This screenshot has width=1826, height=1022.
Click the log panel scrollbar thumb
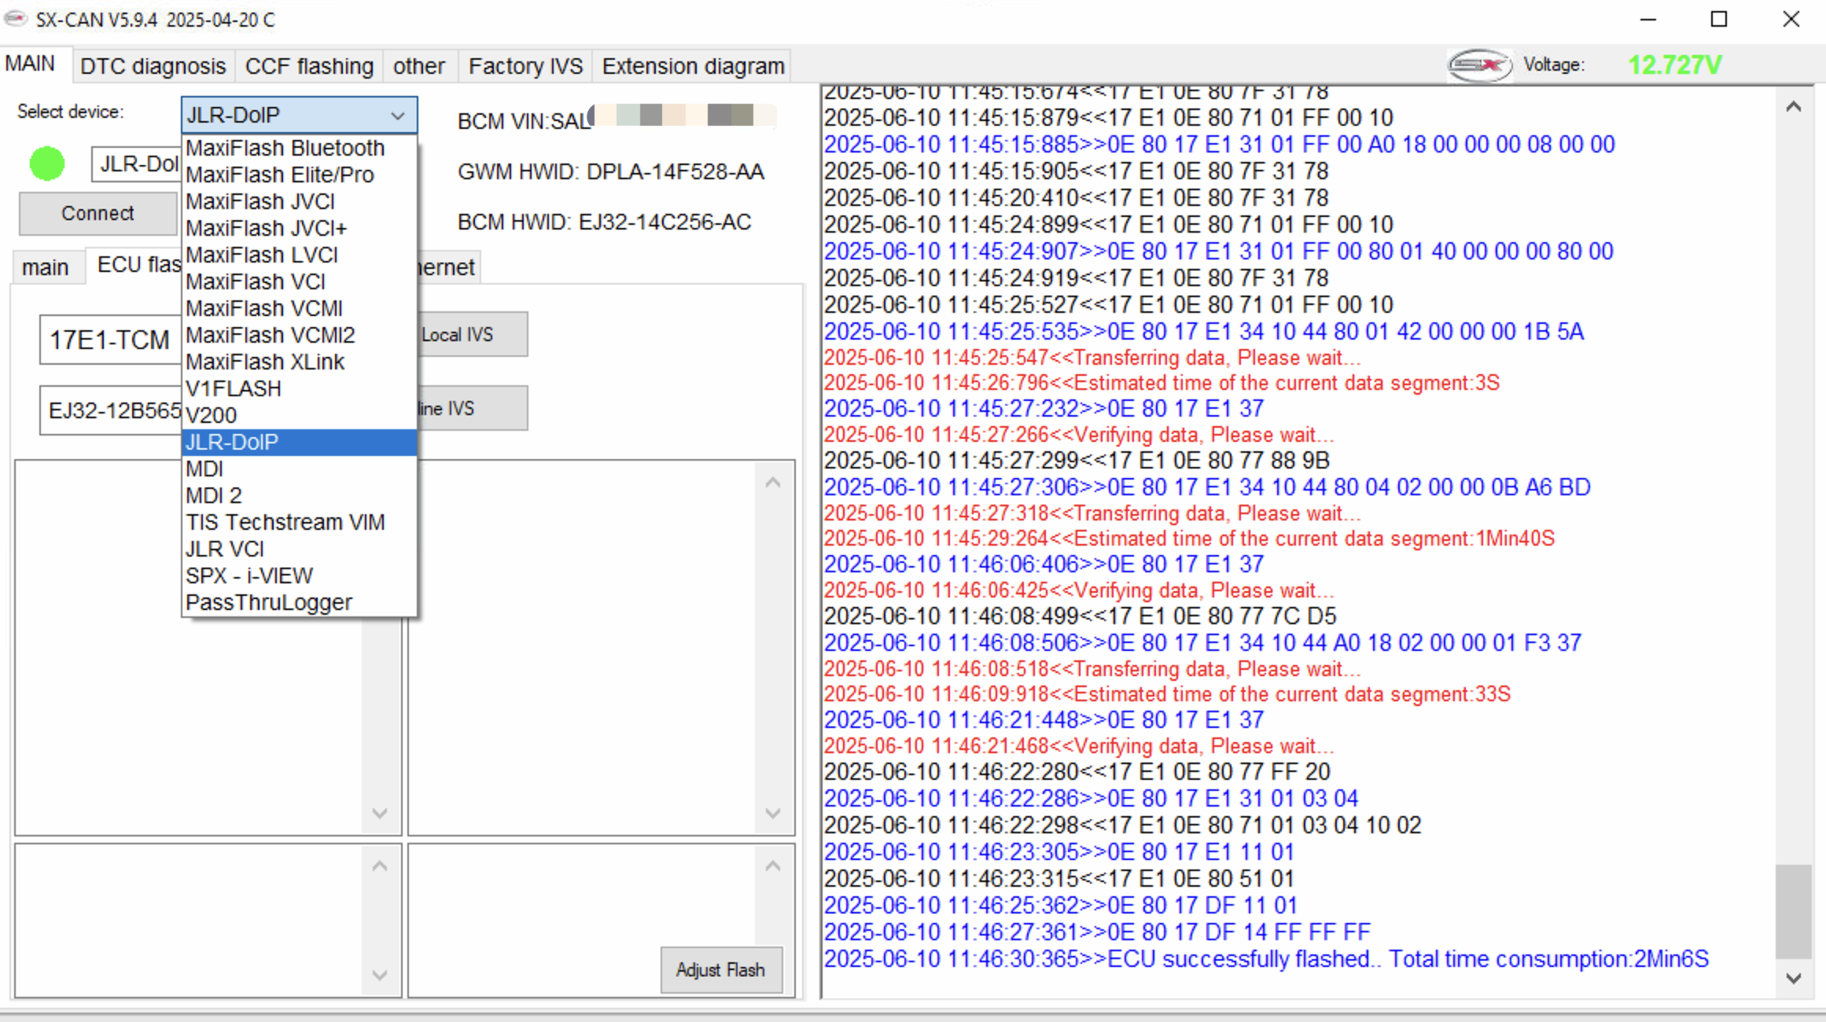point(1793,912)
